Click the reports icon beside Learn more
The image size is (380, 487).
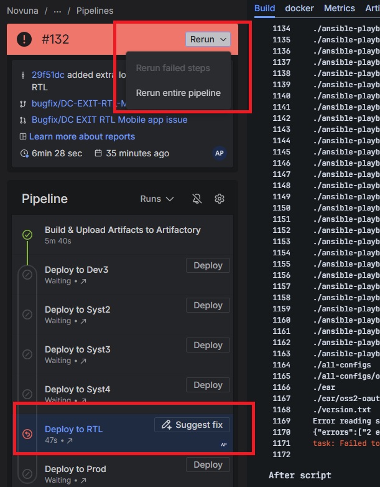[x=23, y=136]
